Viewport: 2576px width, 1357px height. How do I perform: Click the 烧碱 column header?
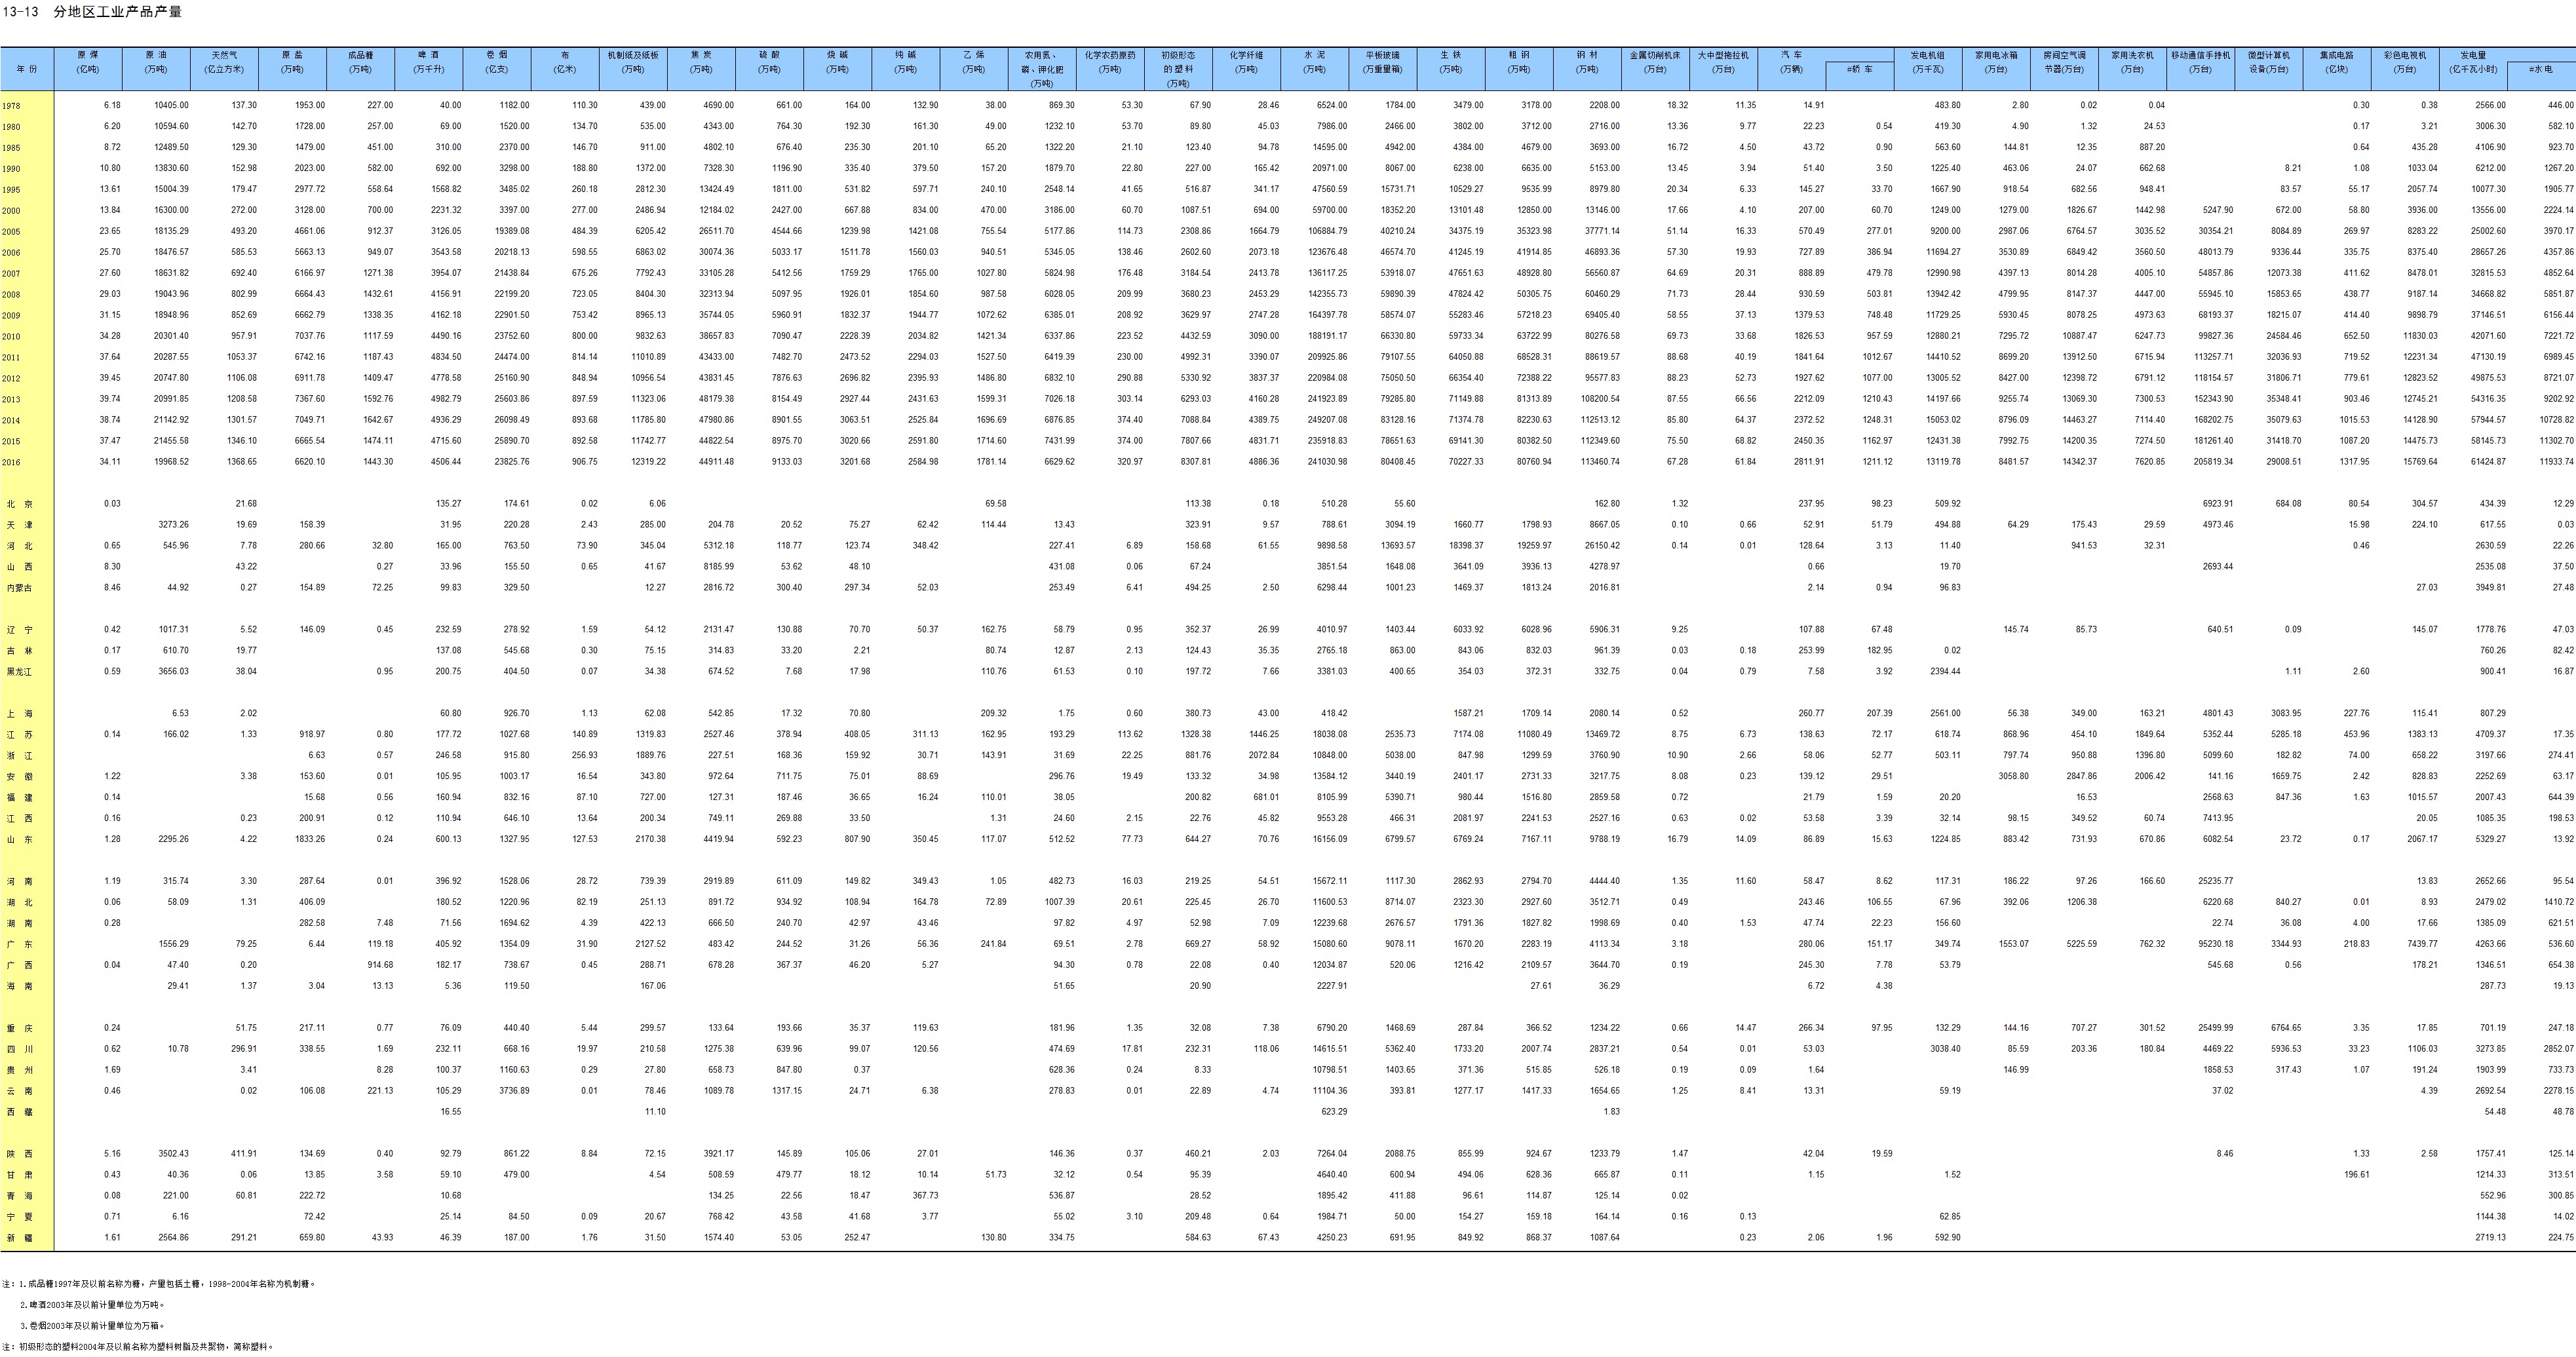pyautogui.click(x=837, y=69)
